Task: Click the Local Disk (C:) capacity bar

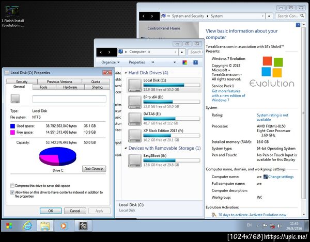Action: [x=172, y=85]
